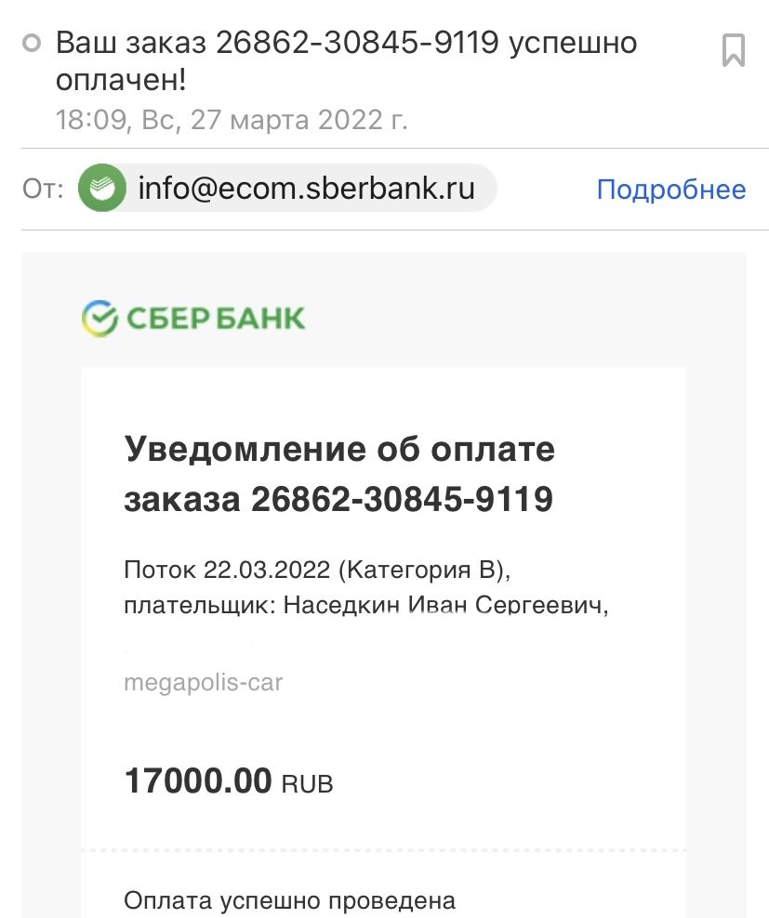This screenshot has width=769, height=918.
Task: Click the СБЕР БАНК wordmark text
Action: click(215, 319)
